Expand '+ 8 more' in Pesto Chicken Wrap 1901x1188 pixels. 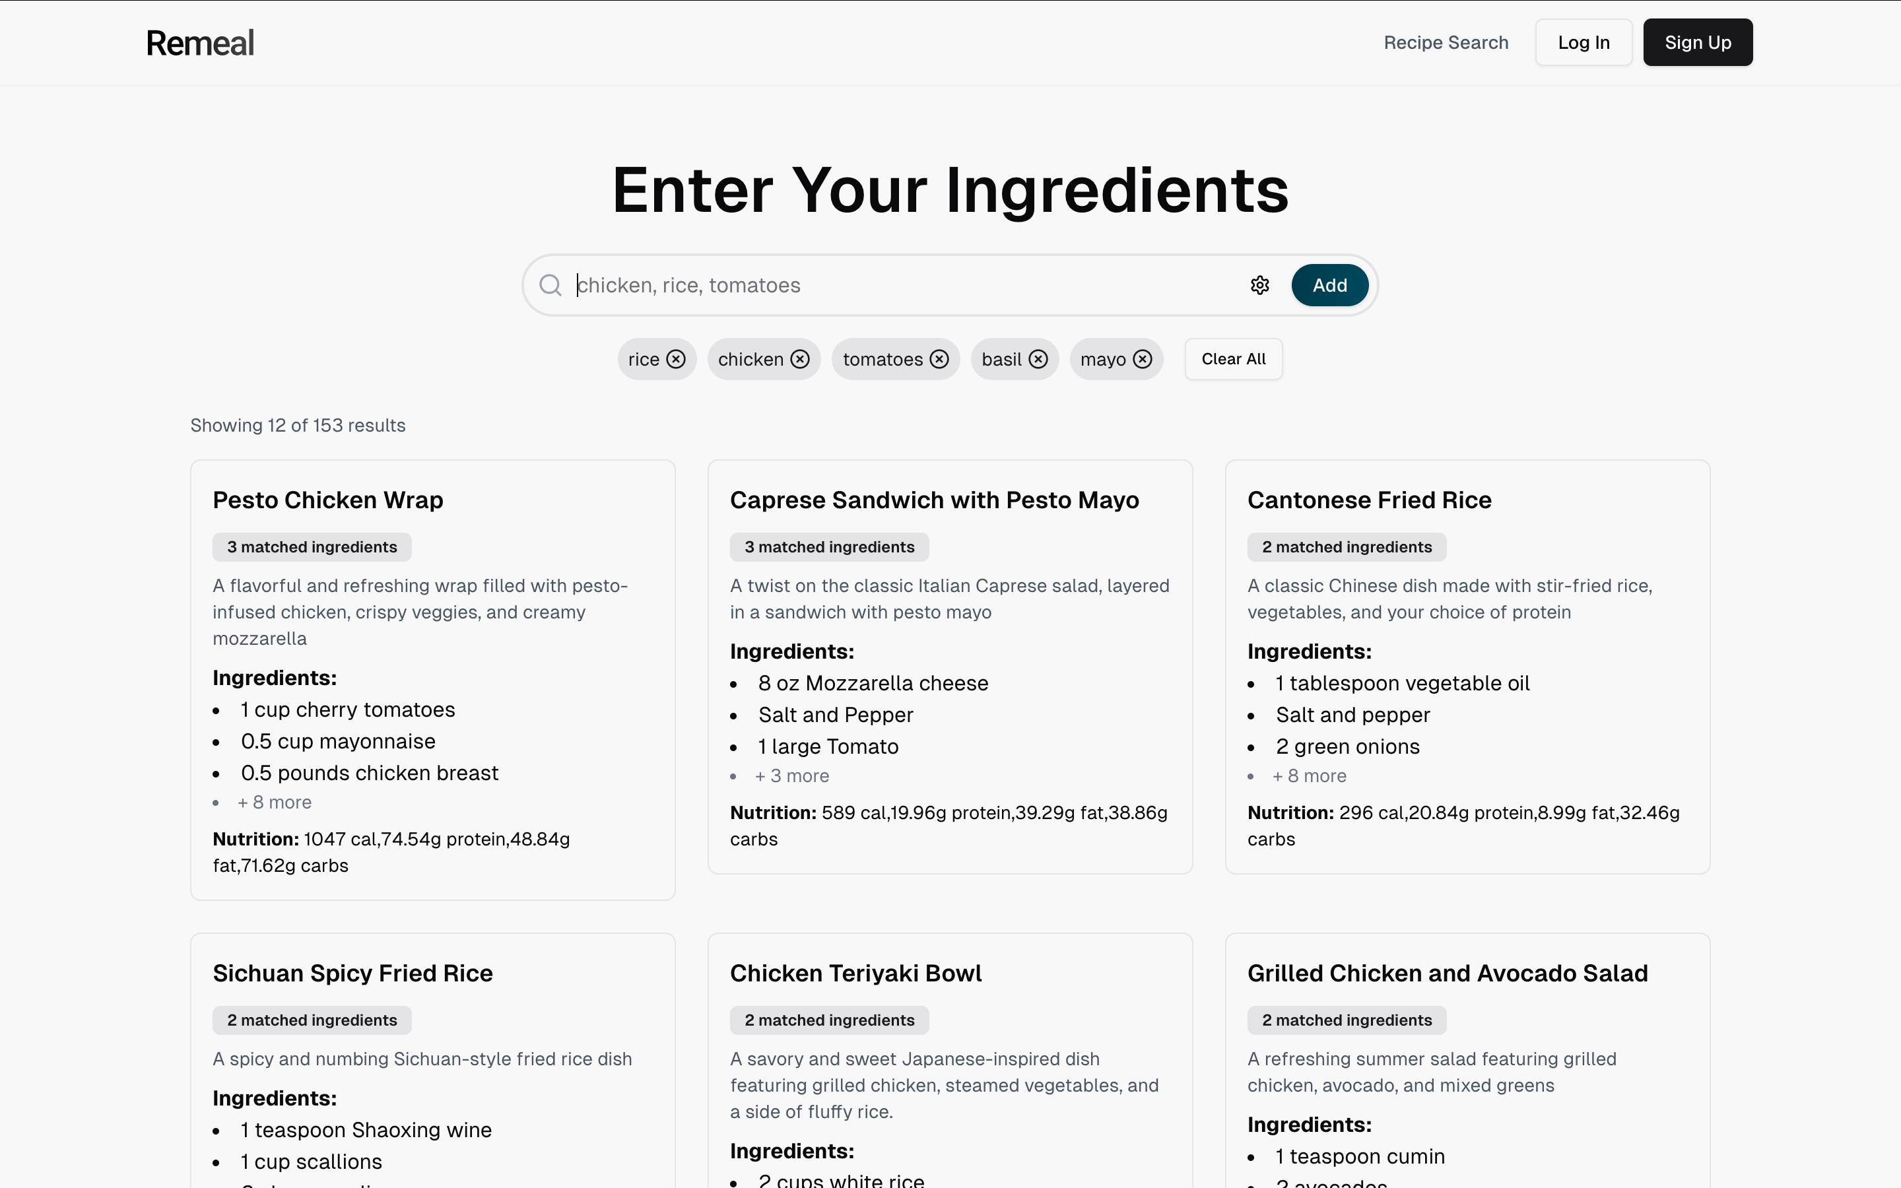point(274,802)
